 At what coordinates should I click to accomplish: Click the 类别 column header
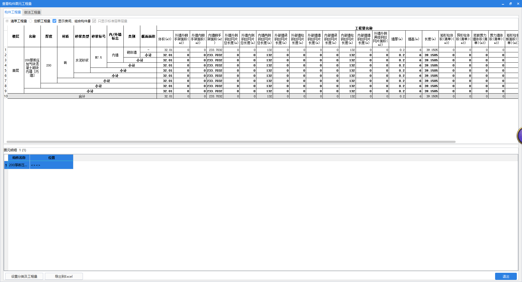(x=132, y=36)
